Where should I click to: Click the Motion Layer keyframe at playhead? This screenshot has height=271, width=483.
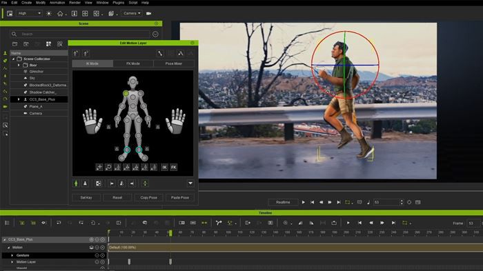coord(170,261)
